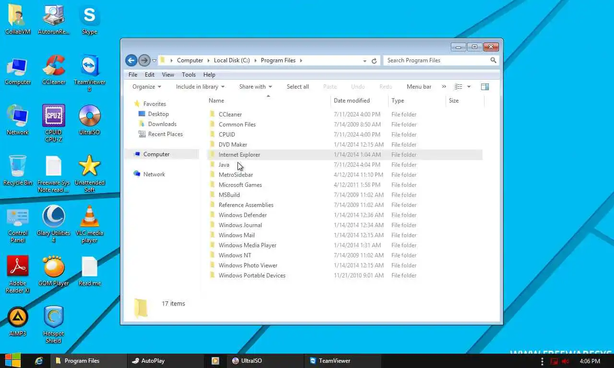Screen dimensions: 614x368
Task: Open the Share with dropdown
Action: (x=256, y=87)
